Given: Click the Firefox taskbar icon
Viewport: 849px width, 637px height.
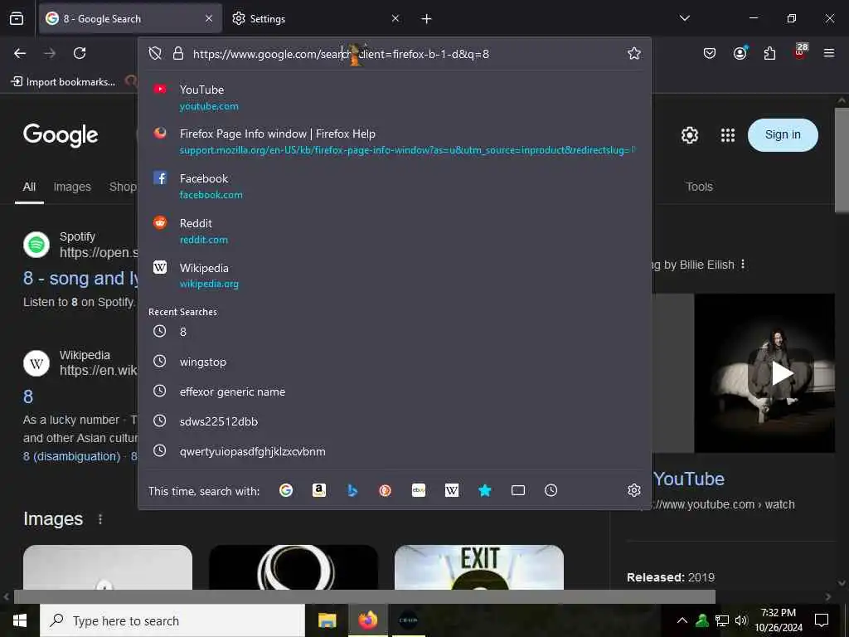Looking at the screenshot, I should (x=367, y=620).
